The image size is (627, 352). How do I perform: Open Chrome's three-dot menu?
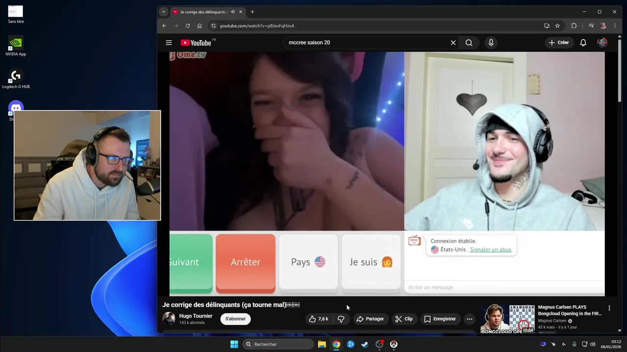coord(615,25)
